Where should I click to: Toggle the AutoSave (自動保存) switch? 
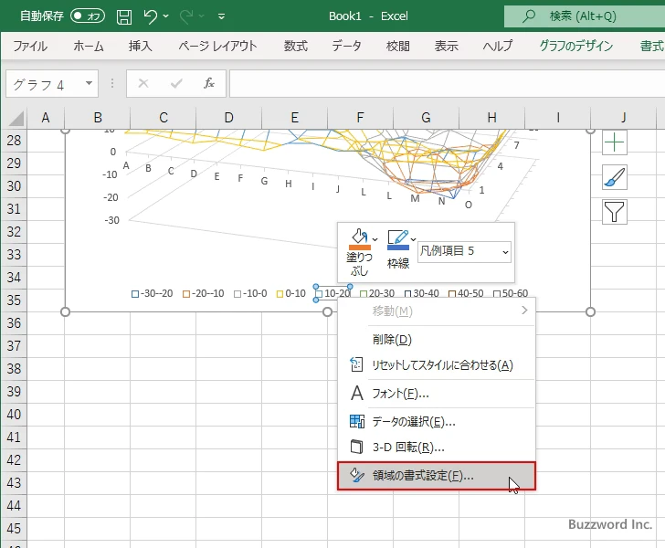point(88,16)
